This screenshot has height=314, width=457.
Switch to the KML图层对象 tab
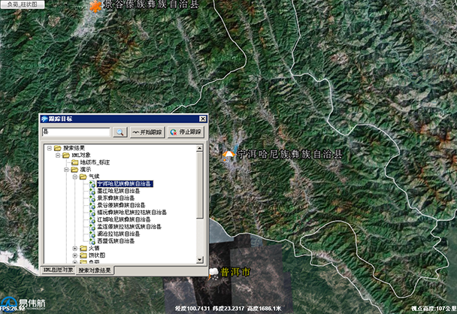57,270
